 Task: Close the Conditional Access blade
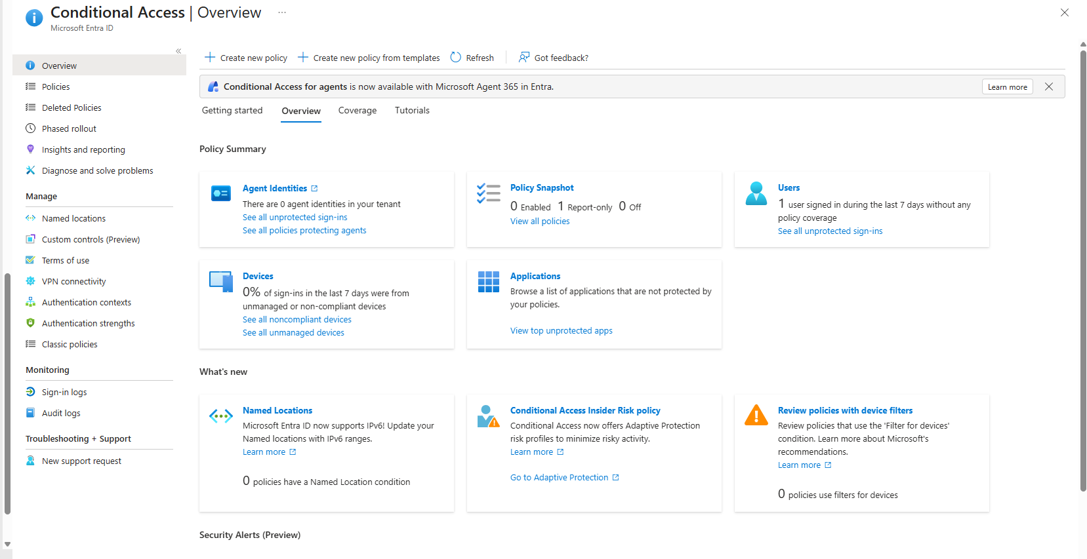(x=1065, y=12)
